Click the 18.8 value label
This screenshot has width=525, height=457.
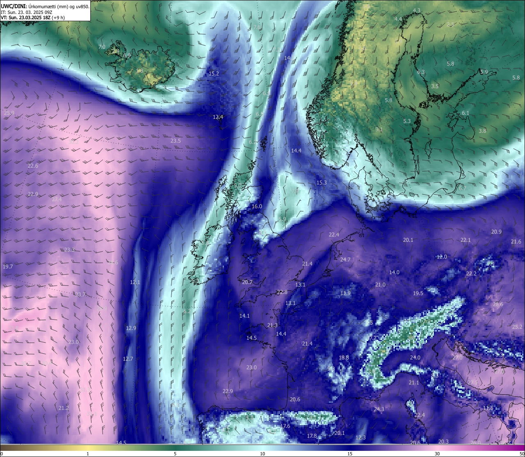click(344, 357)
